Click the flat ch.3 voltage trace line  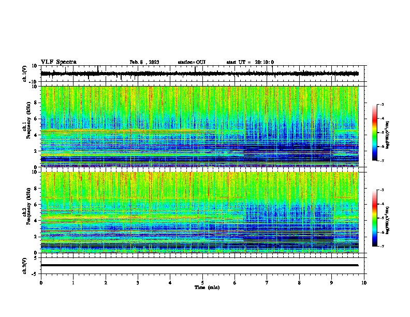(199, 265)
